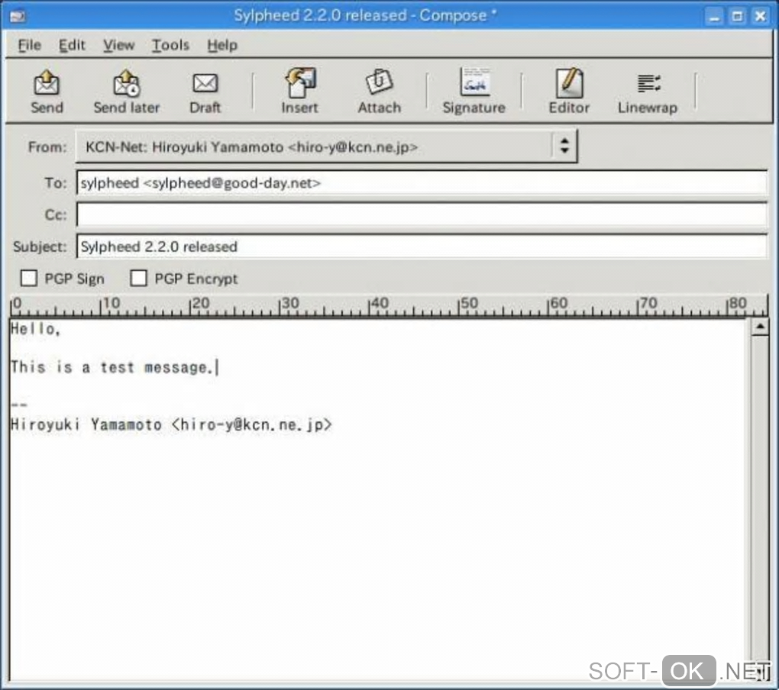Click the Attach paperclip icon

pos(379,82)
